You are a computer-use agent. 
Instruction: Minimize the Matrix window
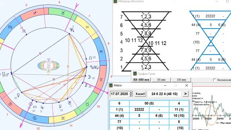[165, 86]
